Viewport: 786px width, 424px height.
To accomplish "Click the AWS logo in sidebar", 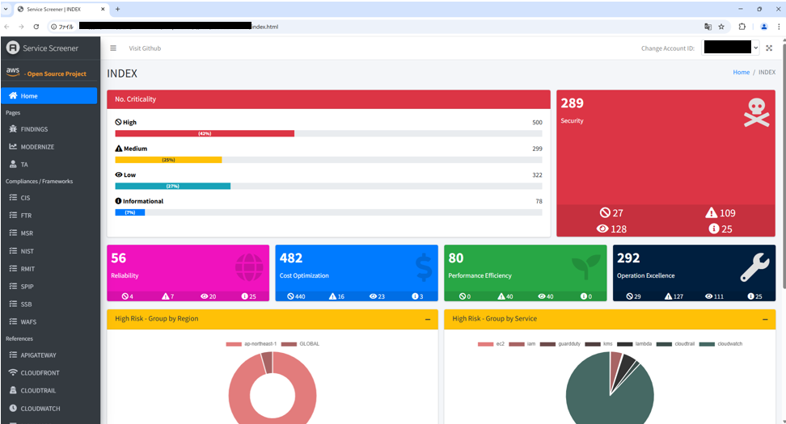I will [12, 72].
